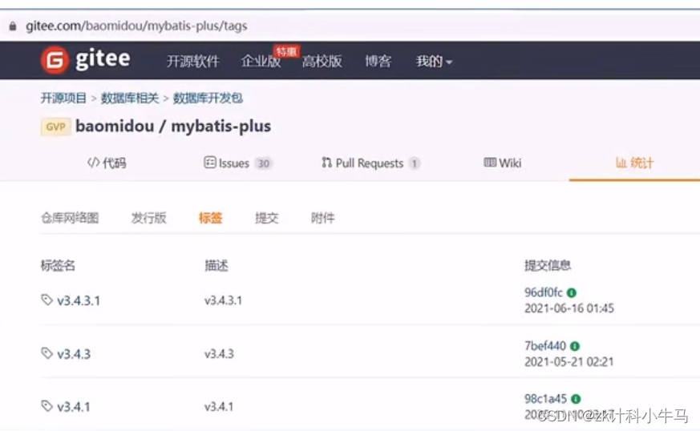Viewport: 700px width, 431px height.
Task: Click the date 2021-05-21 02:21
Action: 569,362
